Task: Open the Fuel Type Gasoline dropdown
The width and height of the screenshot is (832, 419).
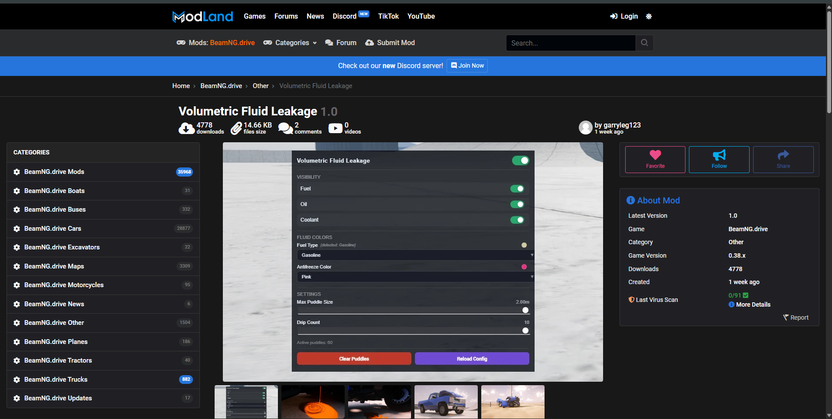Action: [x=415, y=255]
